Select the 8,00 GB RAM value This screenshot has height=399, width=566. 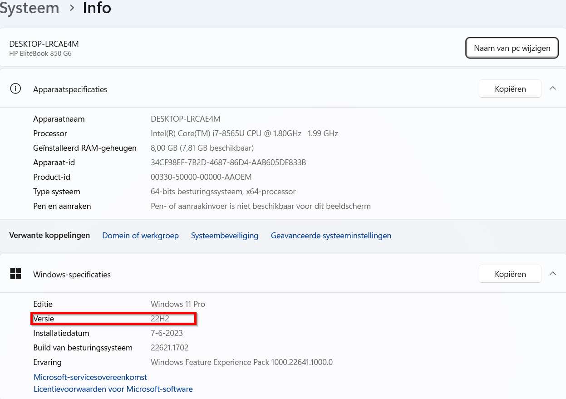tap(202, 148)
